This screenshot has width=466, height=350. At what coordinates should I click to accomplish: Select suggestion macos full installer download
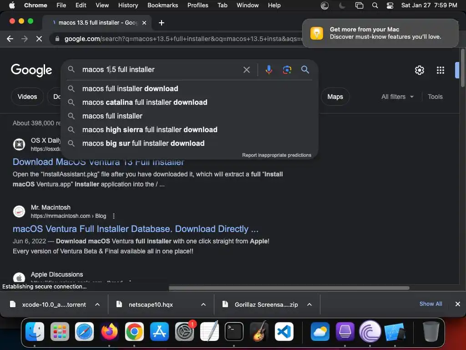pyautogui.click(x=190, y=89)
